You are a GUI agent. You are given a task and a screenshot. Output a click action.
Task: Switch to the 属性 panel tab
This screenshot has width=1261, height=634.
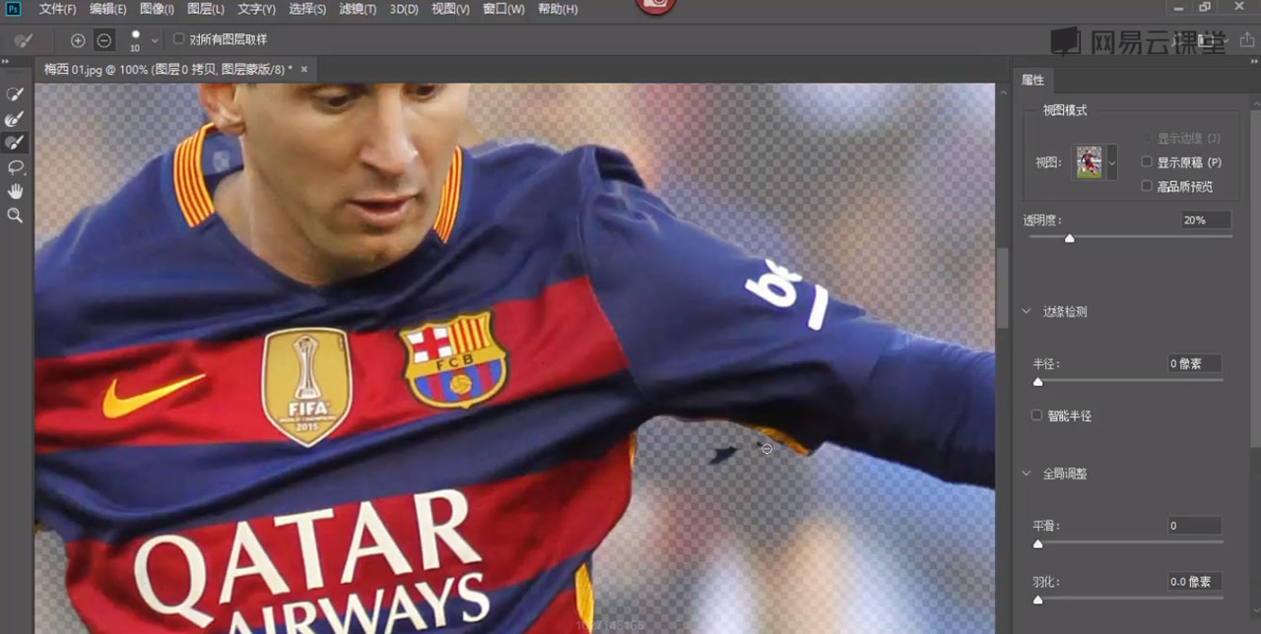[x=1033, y=80]
